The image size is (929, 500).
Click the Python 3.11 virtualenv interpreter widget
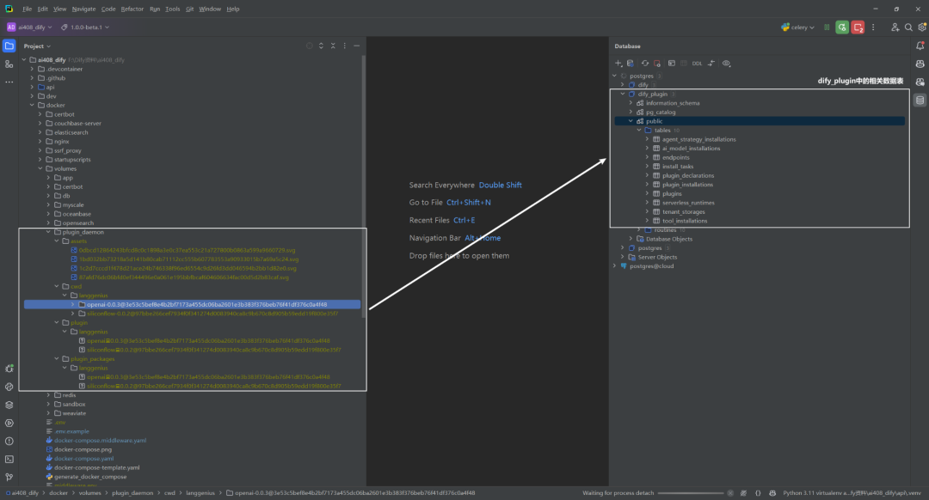point(852,493)
